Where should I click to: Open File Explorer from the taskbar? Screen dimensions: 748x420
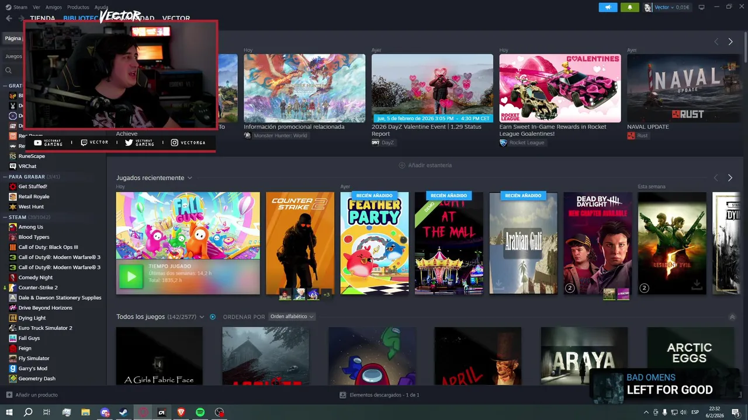point(85,412)
